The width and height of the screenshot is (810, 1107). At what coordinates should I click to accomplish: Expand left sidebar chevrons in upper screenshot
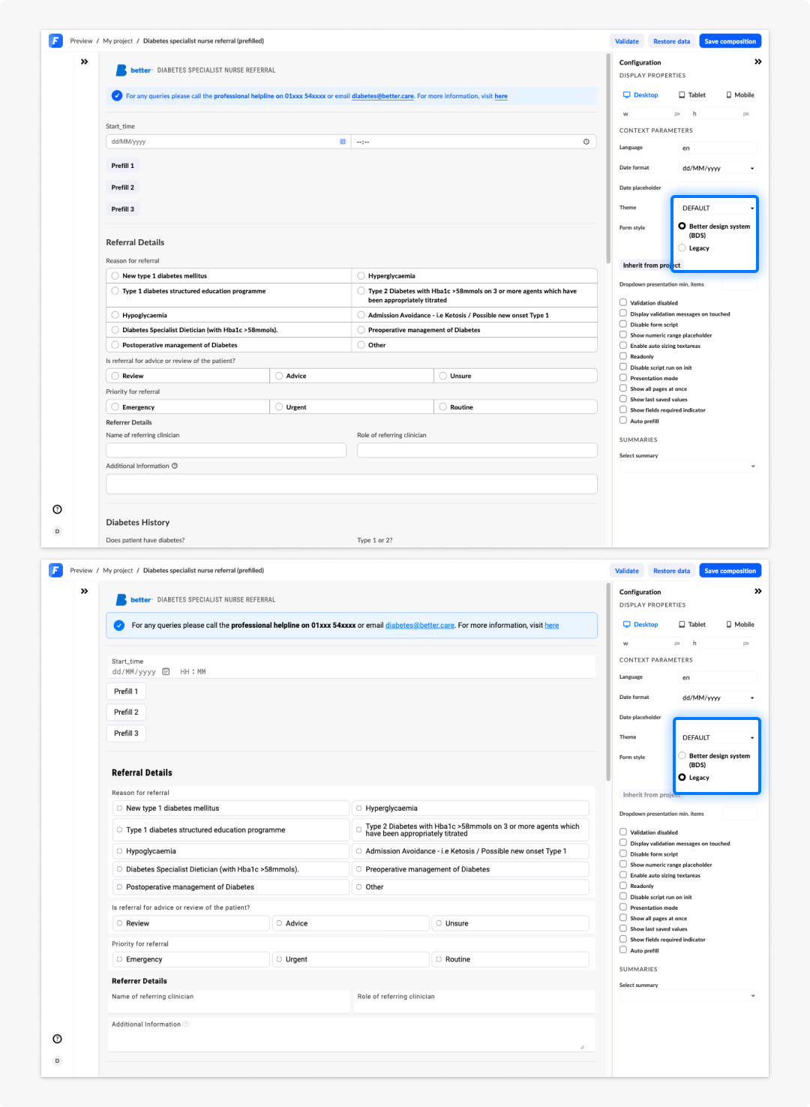[84, 61]
